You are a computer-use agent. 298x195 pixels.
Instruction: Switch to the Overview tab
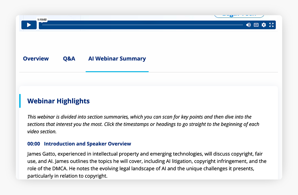tap(36, 59)
